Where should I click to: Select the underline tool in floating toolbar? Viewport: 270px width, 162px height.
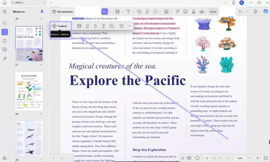pyautogui.click(x=87, y=26)
